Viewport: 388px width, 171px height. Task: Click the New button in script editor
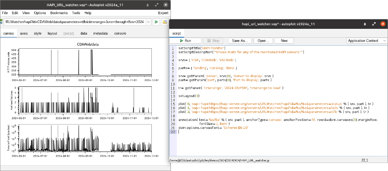pos(284,41)
